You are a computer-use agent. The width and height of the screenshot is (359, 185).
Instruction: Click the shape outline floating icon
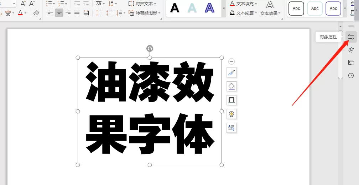pos(231,100)
